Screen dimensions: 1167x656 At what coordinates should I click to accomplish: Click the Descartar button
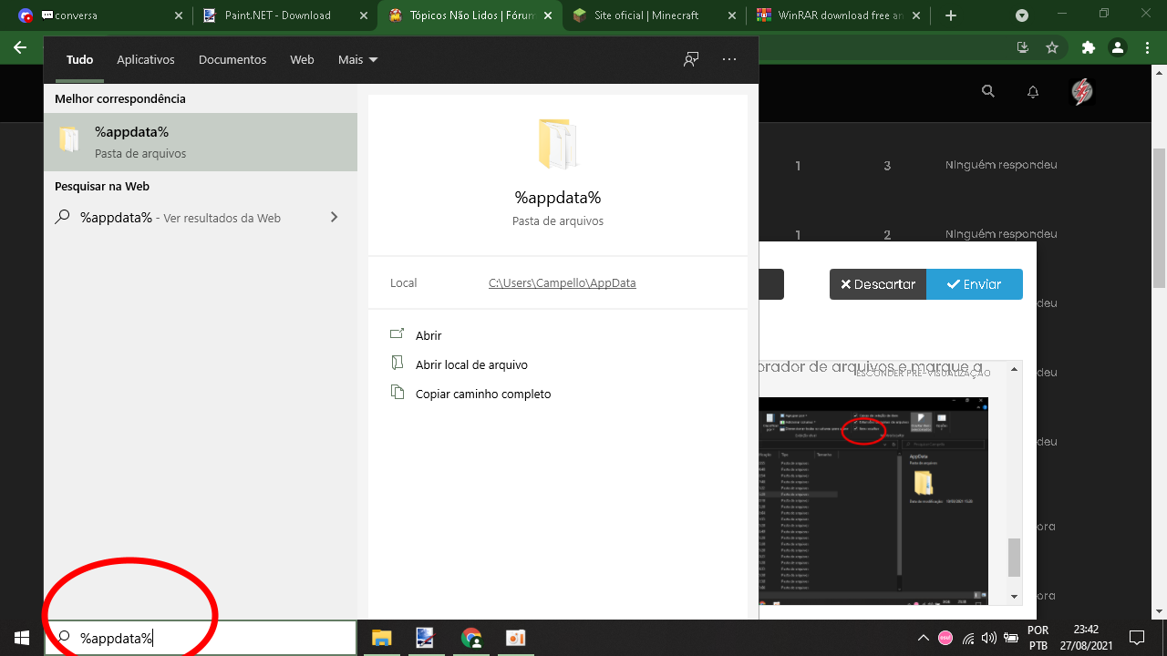(878, 284)
